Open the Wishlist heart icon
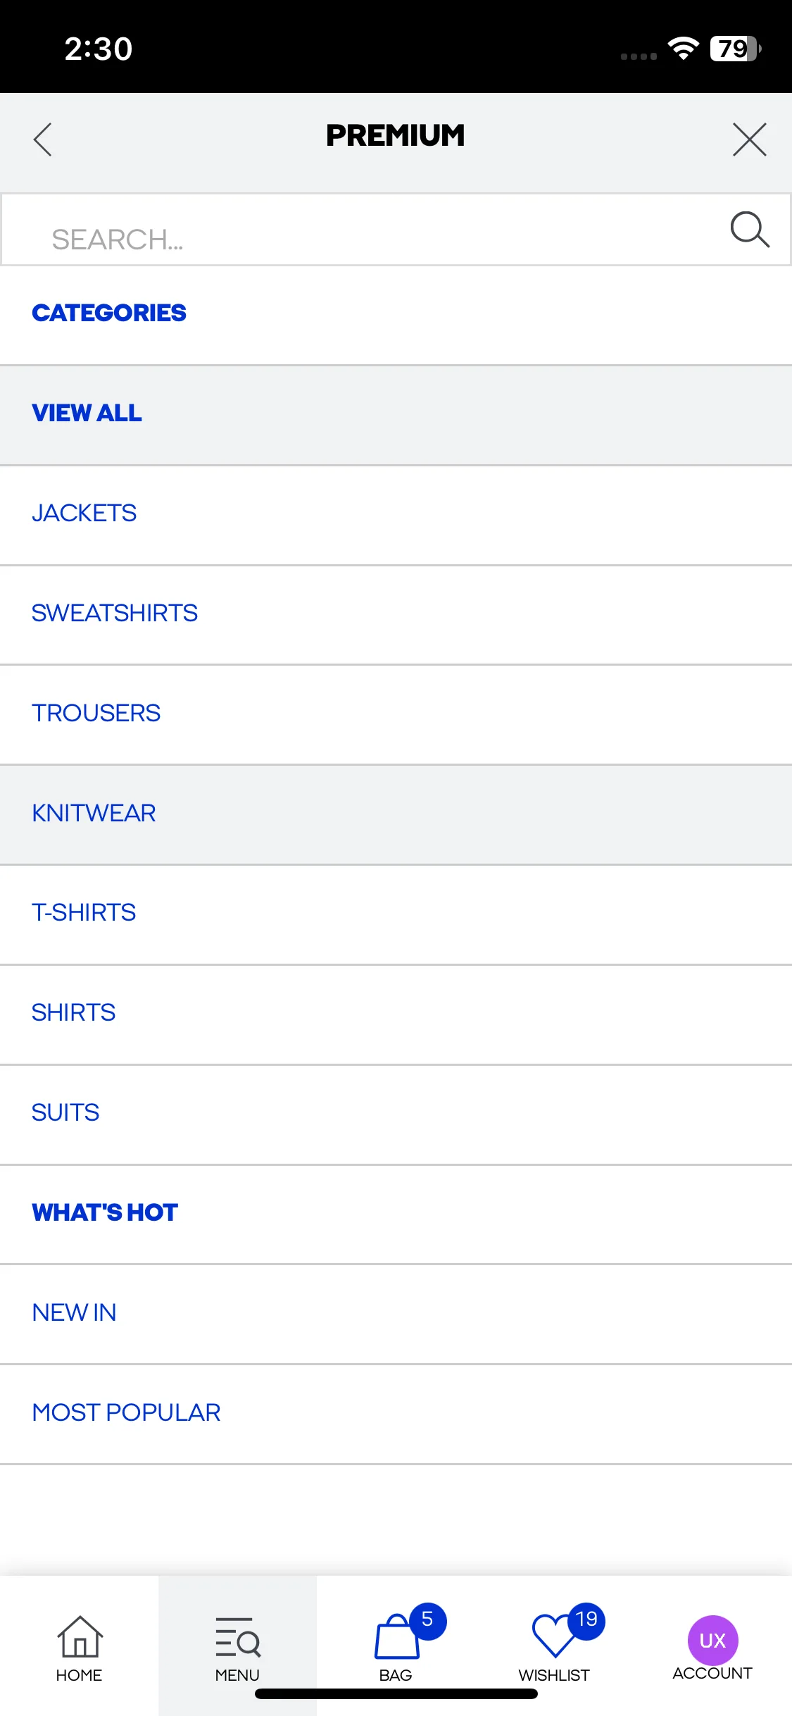The image size is (792, 1716). (554, 1635)
